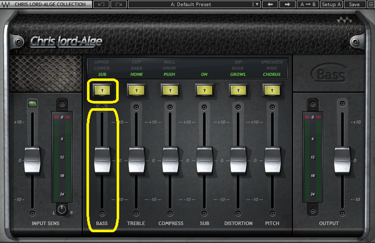Click the Redo arrow in the top toolbar
The width and height of the screenshot is (375, 243).
(119, 5)
